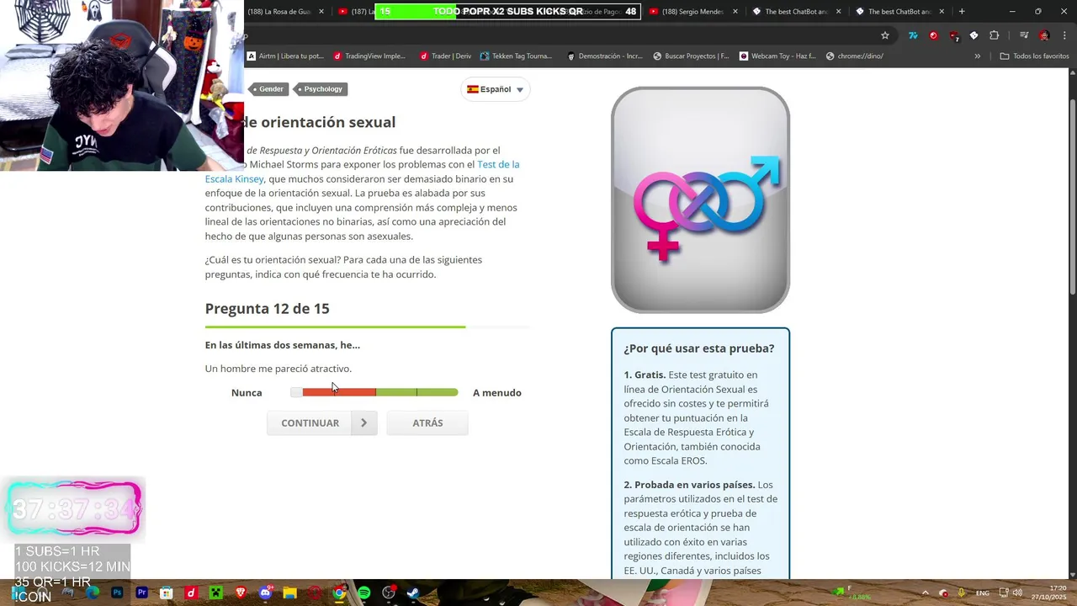Open the Español language dropdown

coord(496,89)
